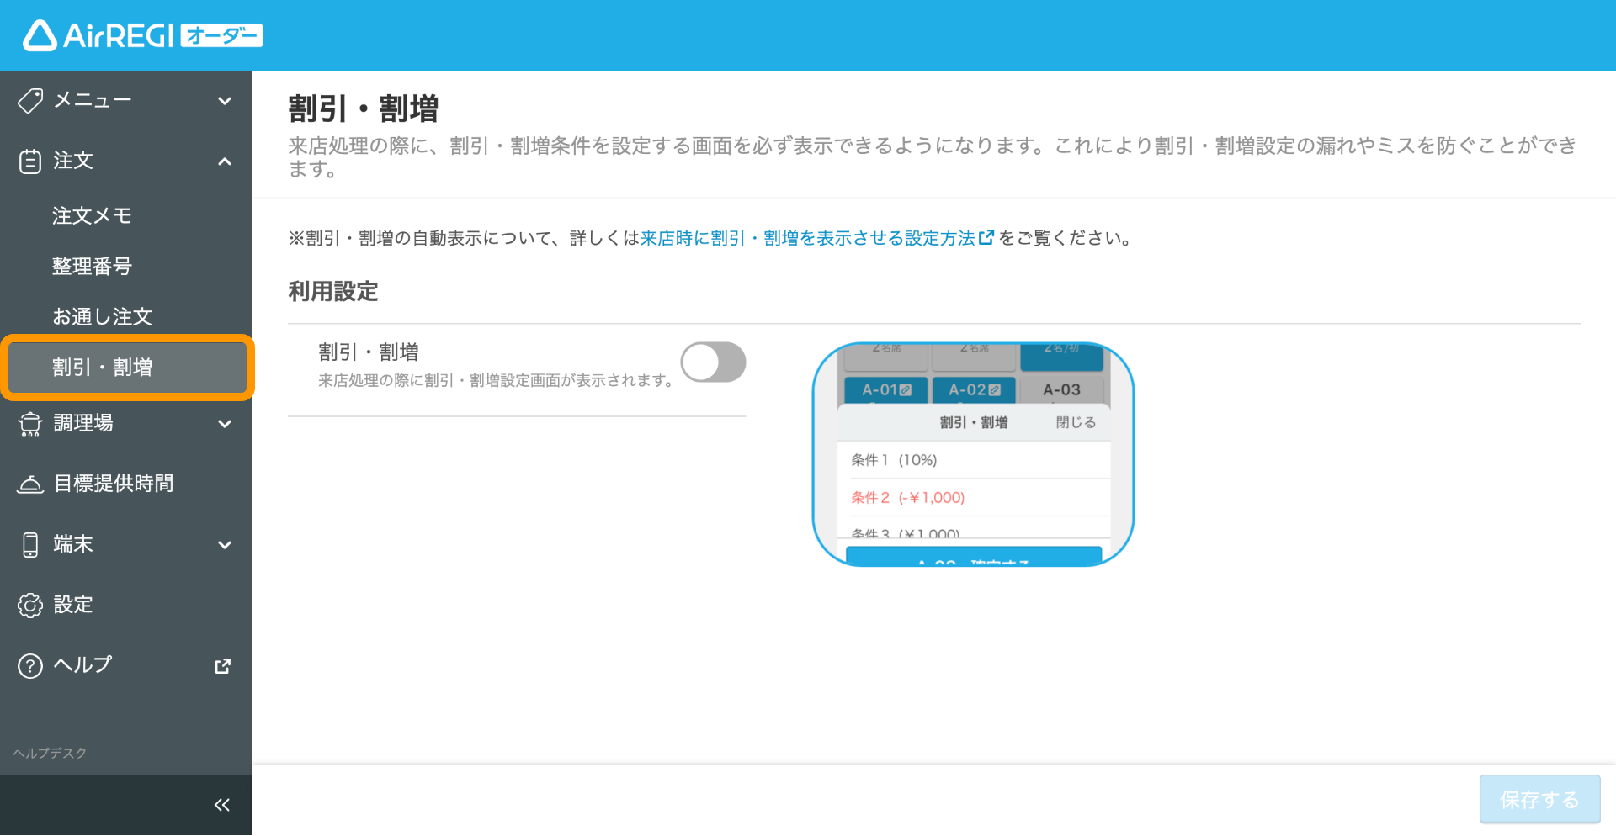Collapse the 注文 section chevron

point(225,161)
